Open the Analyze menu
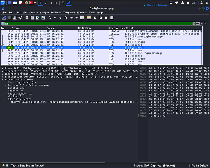Screen dimensions: 210x168 click(44, 13)
